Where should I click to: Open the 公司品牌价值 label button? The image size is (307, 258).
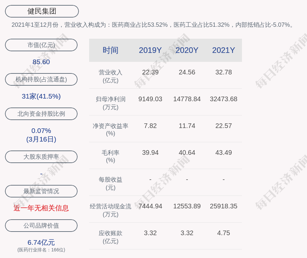[41, 226]
